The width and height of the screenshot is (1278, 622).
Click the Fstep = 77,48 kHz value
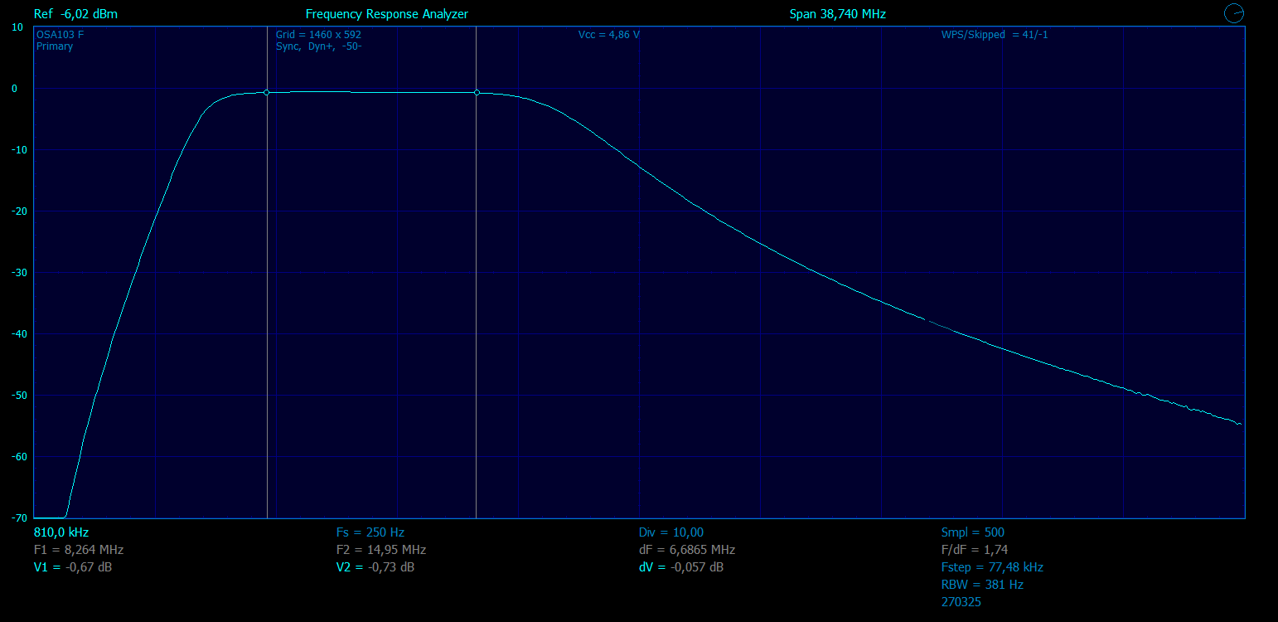[992, 567]
